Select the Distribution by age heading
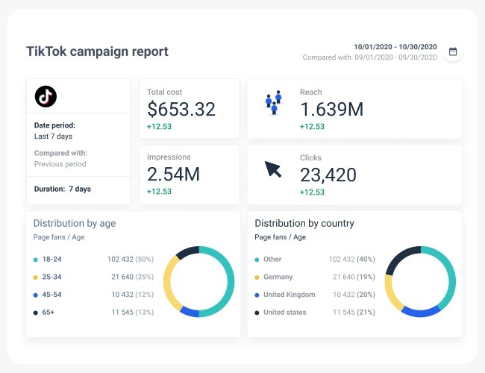Viewport: 485px width, 373px height. (75, 223)
